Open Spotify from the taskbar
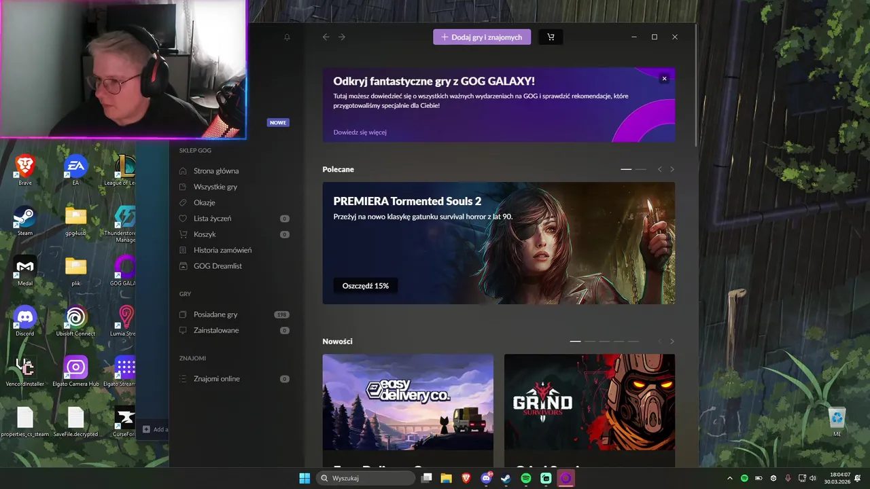This screenshot has width=870, height=489. coord(526,478)
